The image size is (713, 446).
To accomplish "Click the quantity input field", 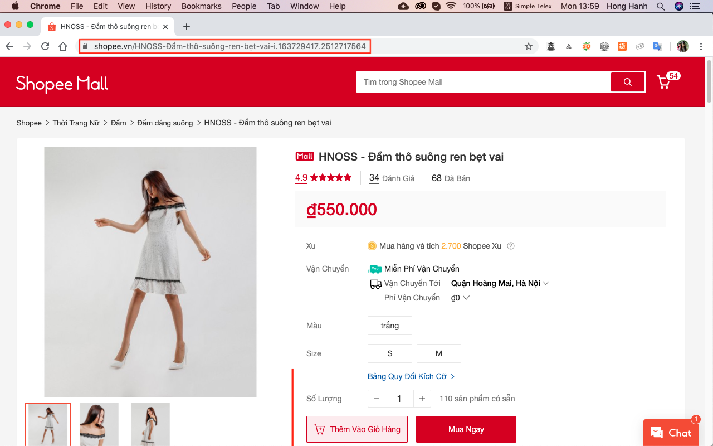I will pos(399,399).
